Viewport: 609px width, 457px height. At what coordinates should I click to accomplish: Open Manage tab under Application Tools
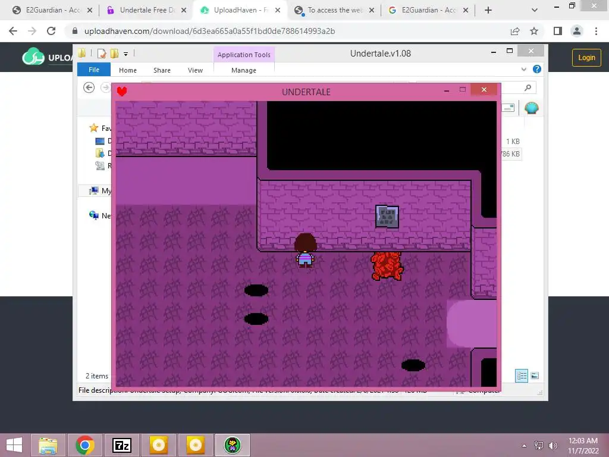244,70
